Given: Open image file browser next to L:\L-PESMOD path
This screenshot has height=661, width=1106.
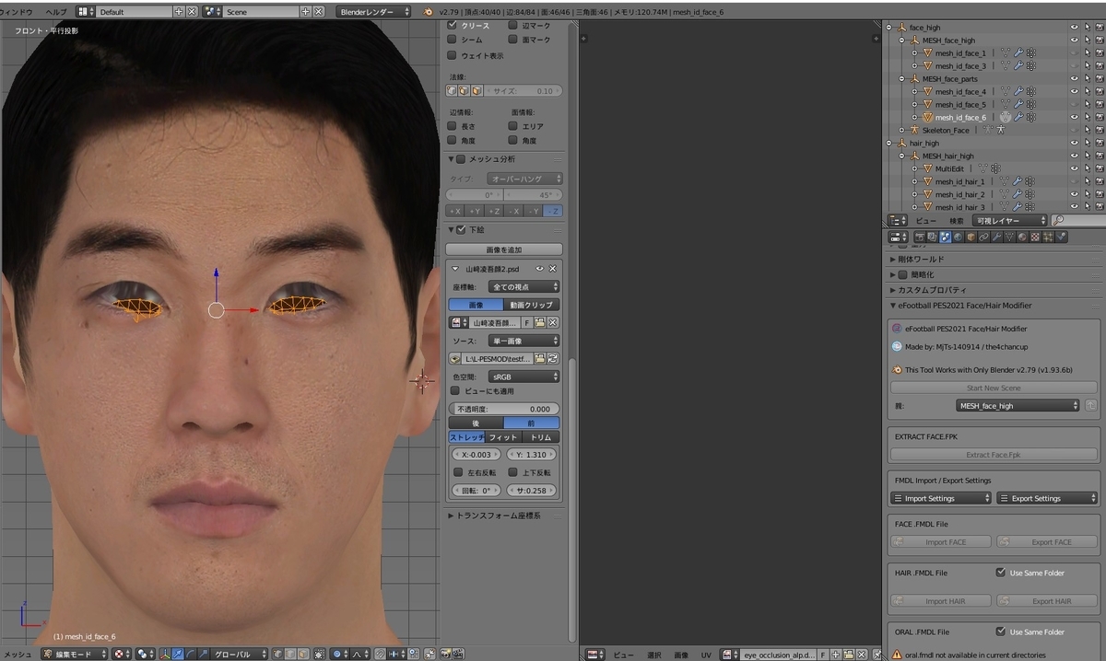Looking at the screenshot, I should [541, 358].
